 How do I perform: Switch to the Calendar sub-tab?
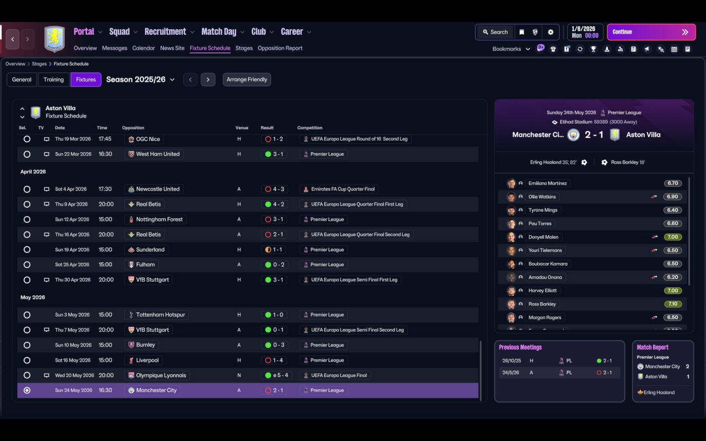[143, 48]
